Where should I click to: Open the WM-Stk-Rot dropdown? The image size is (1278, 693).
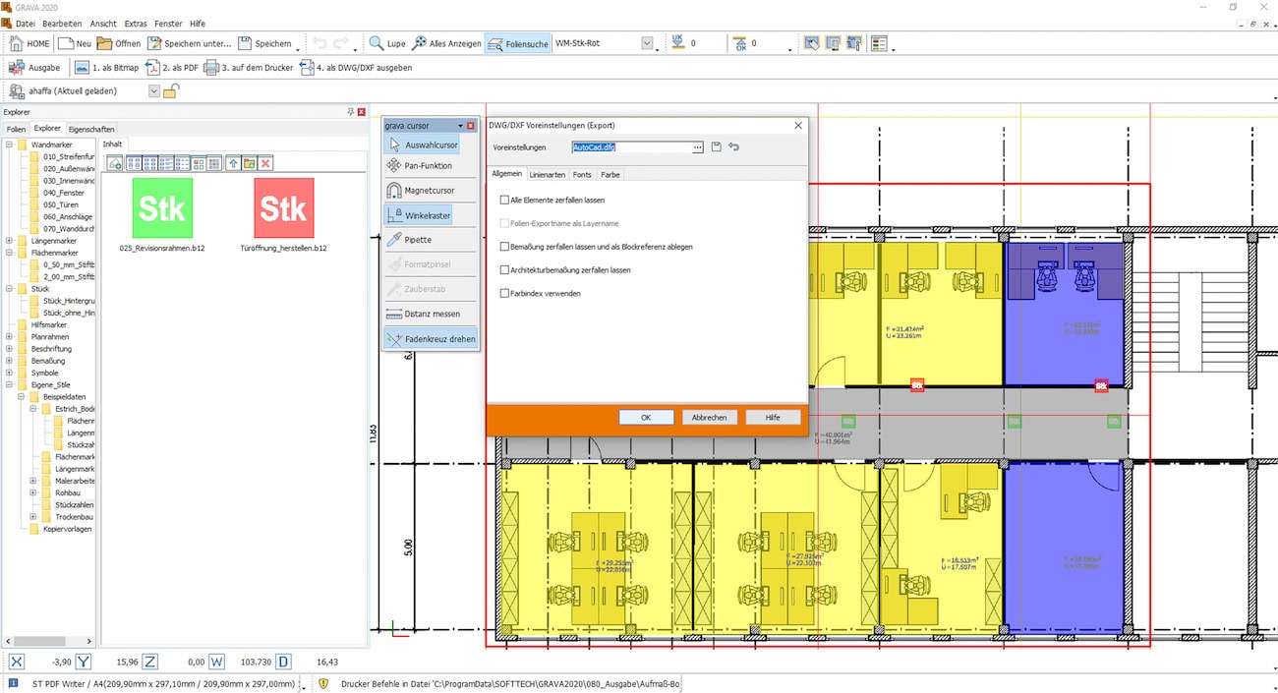pos(647,43)
